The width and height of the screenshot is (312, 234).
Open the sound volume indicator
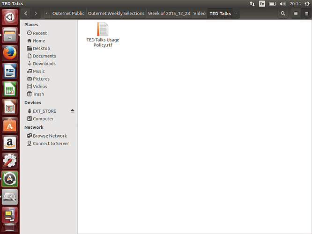coord(282,4)
